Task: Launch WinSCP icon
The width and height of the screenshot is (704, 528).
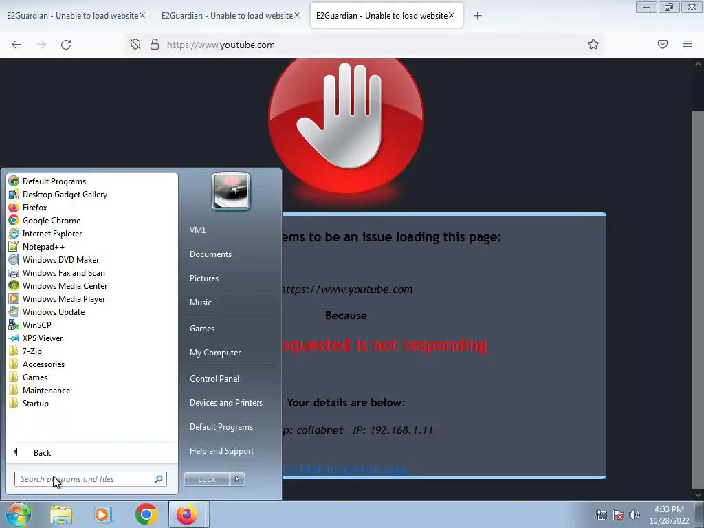Action: pos(14,324)
